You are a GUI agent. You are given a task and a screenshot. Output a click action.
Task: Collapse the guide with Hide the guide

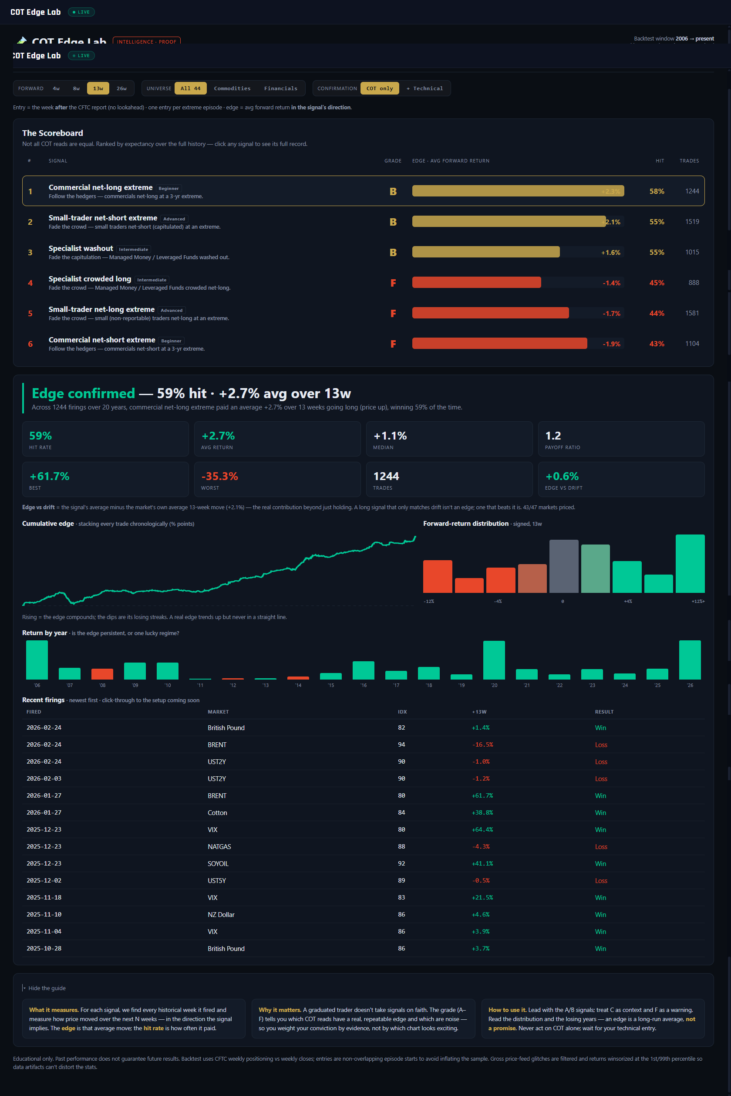44,988
